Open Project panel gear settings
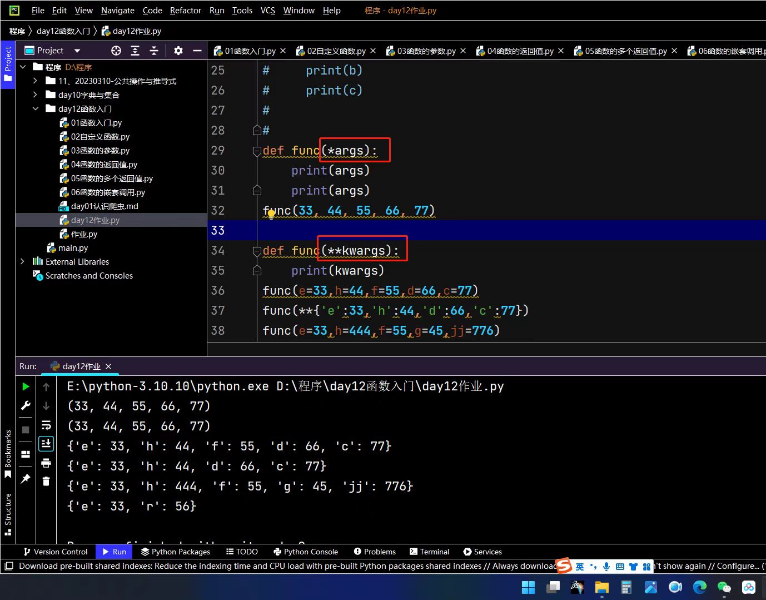This screenshot has width=766, height=600. 178,51
